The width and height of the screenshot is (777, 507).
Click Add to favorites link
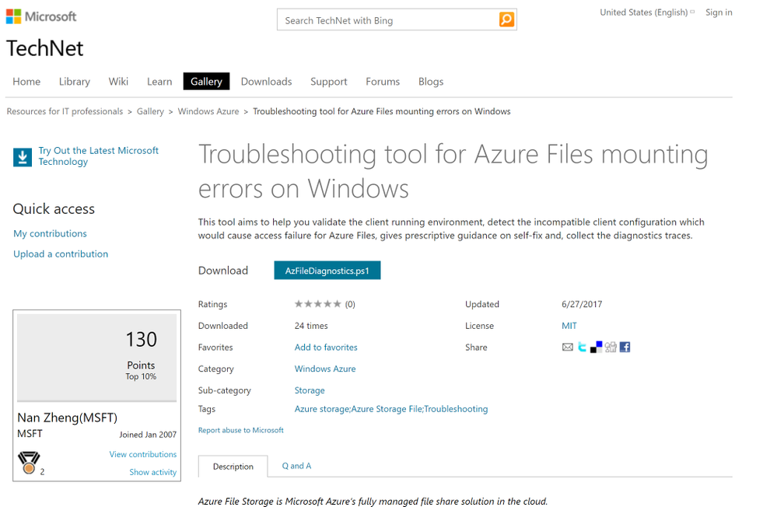(x=326, y=347)
